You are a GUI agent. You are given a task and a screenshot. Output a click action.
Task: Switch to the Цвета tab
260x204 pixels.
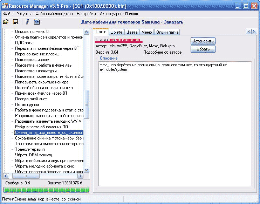pyautogui.click(x=132, y=32)
